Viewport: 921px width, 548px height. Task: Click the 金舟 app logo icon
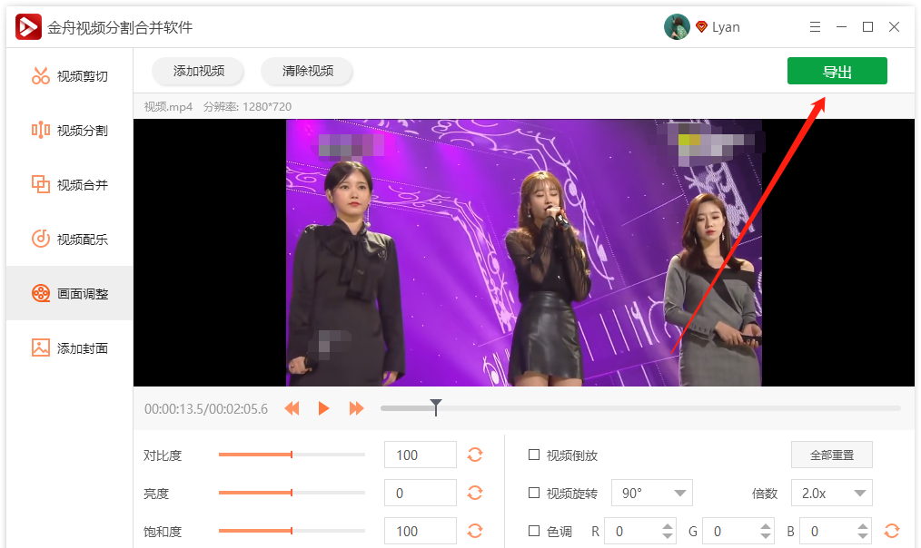(x=28, y=27)
